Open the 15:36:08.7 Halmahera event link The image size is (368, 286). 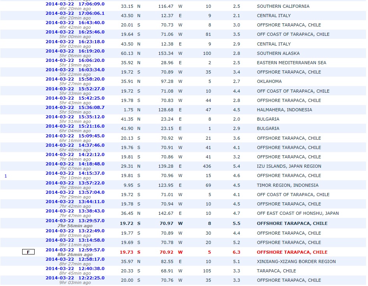[75, 108]
